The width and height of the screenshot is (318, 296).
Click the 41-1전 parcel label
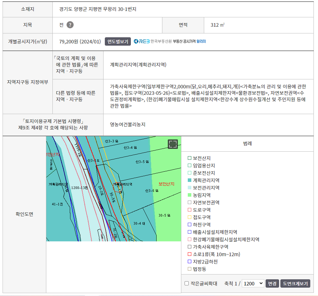click(x=57, y=204)
